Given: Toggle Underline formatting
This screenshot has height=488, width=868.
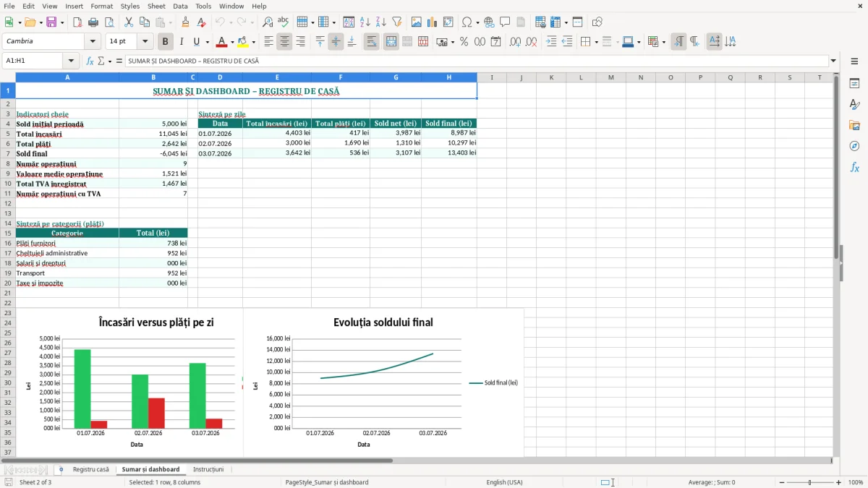Looking at the screenshot, I should [197, 42].
